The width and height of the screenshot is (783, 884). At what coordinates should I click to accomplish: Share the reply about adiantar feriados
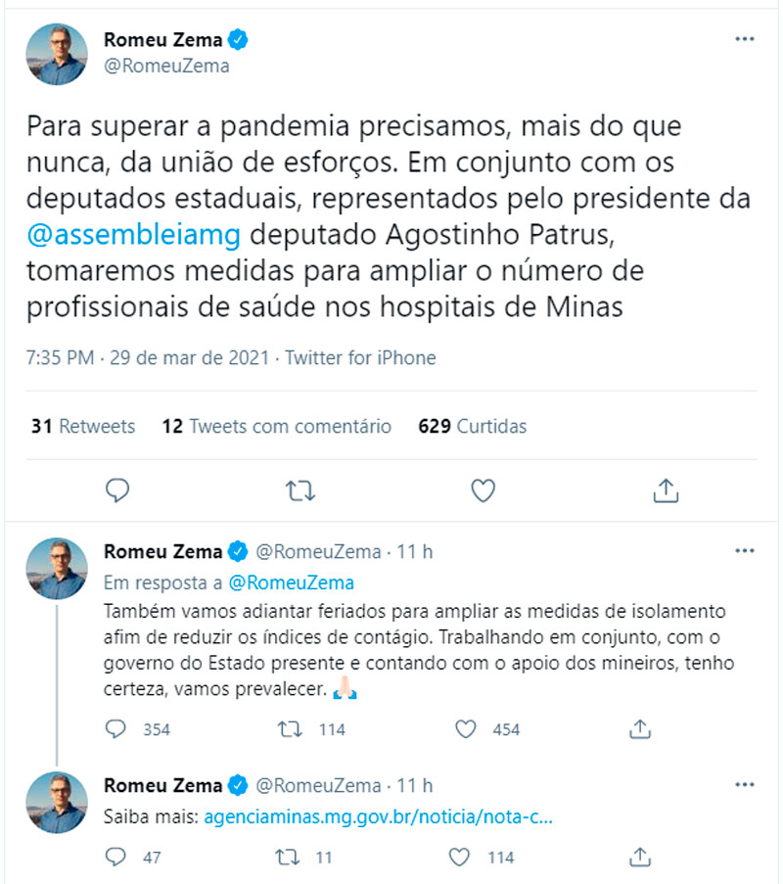(640, 729)
